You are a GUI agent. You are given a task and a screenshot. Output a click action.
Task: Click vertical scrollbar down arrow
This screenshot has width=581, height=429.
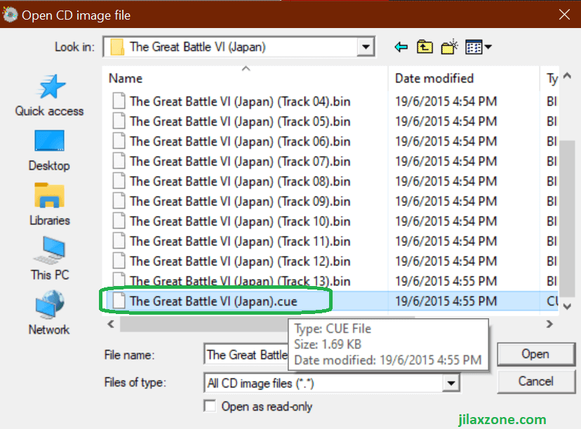pyautogui.click(x=567, y=306)
